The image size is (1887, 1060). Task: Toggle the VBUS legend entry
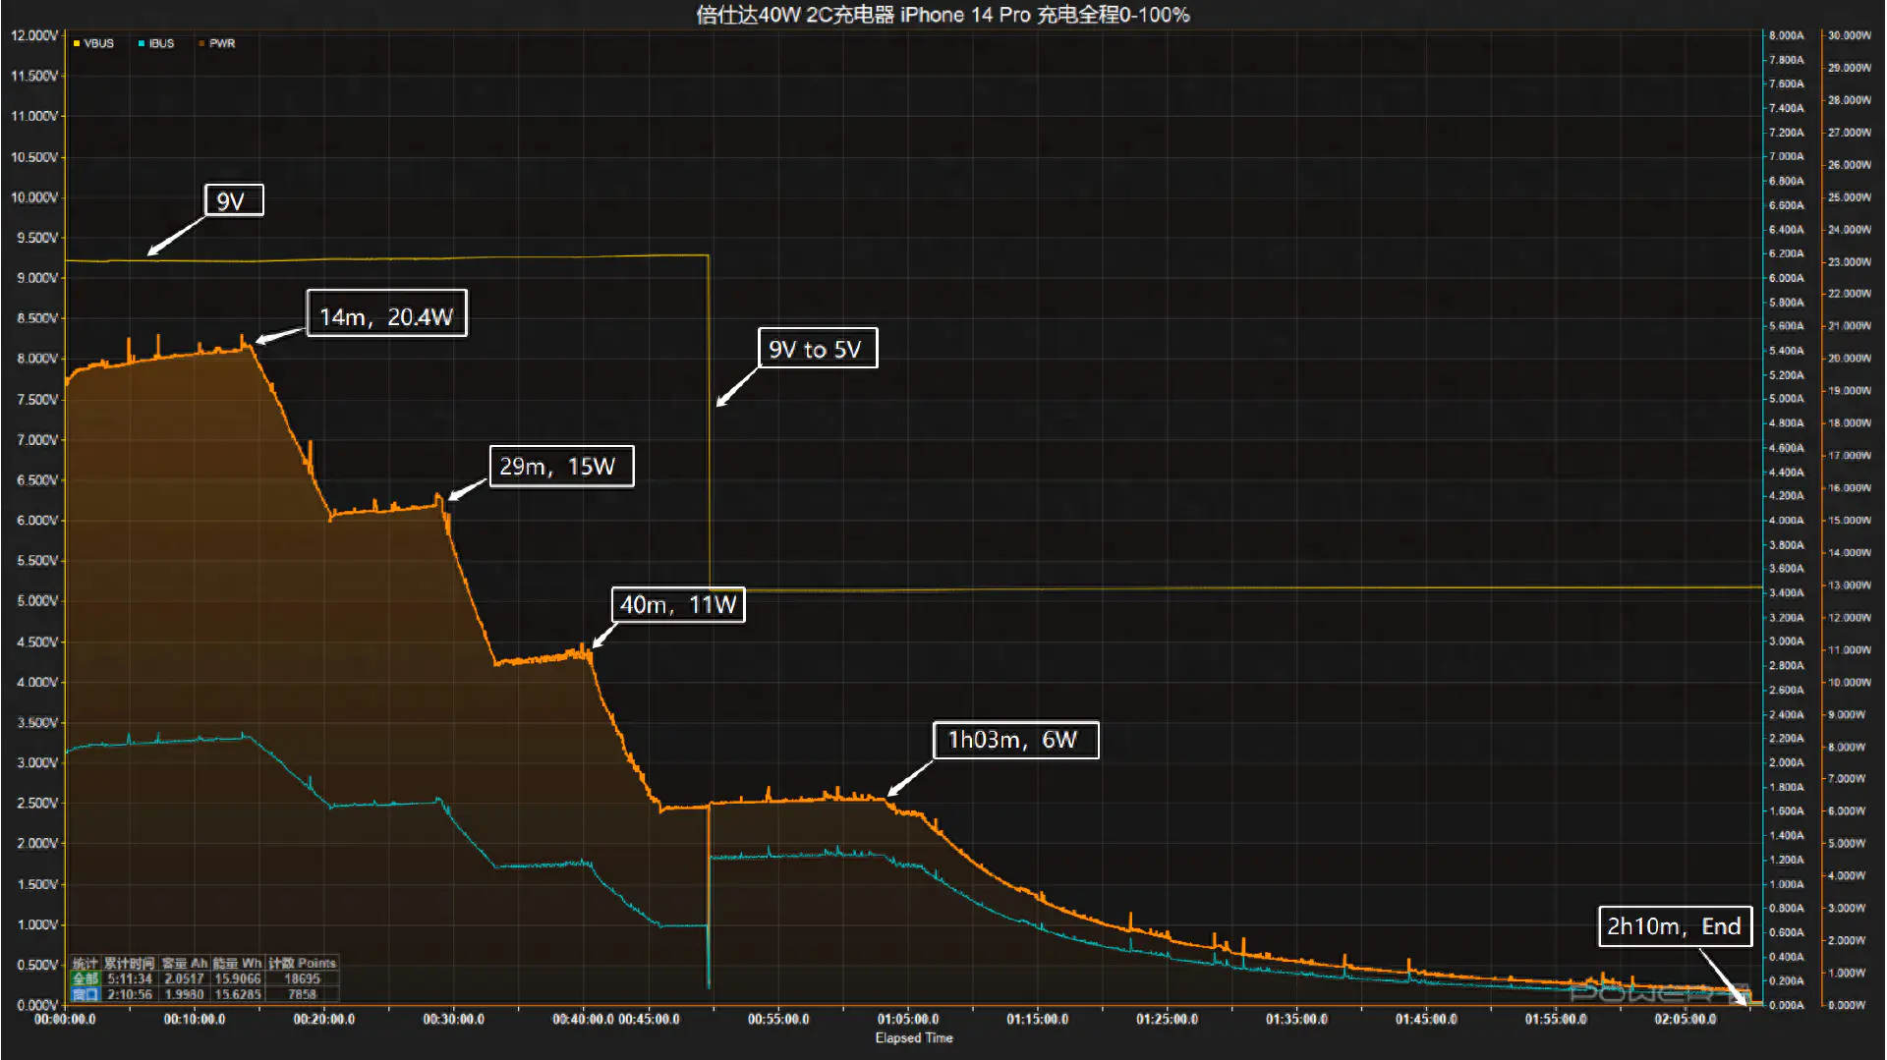coord(93,43)
